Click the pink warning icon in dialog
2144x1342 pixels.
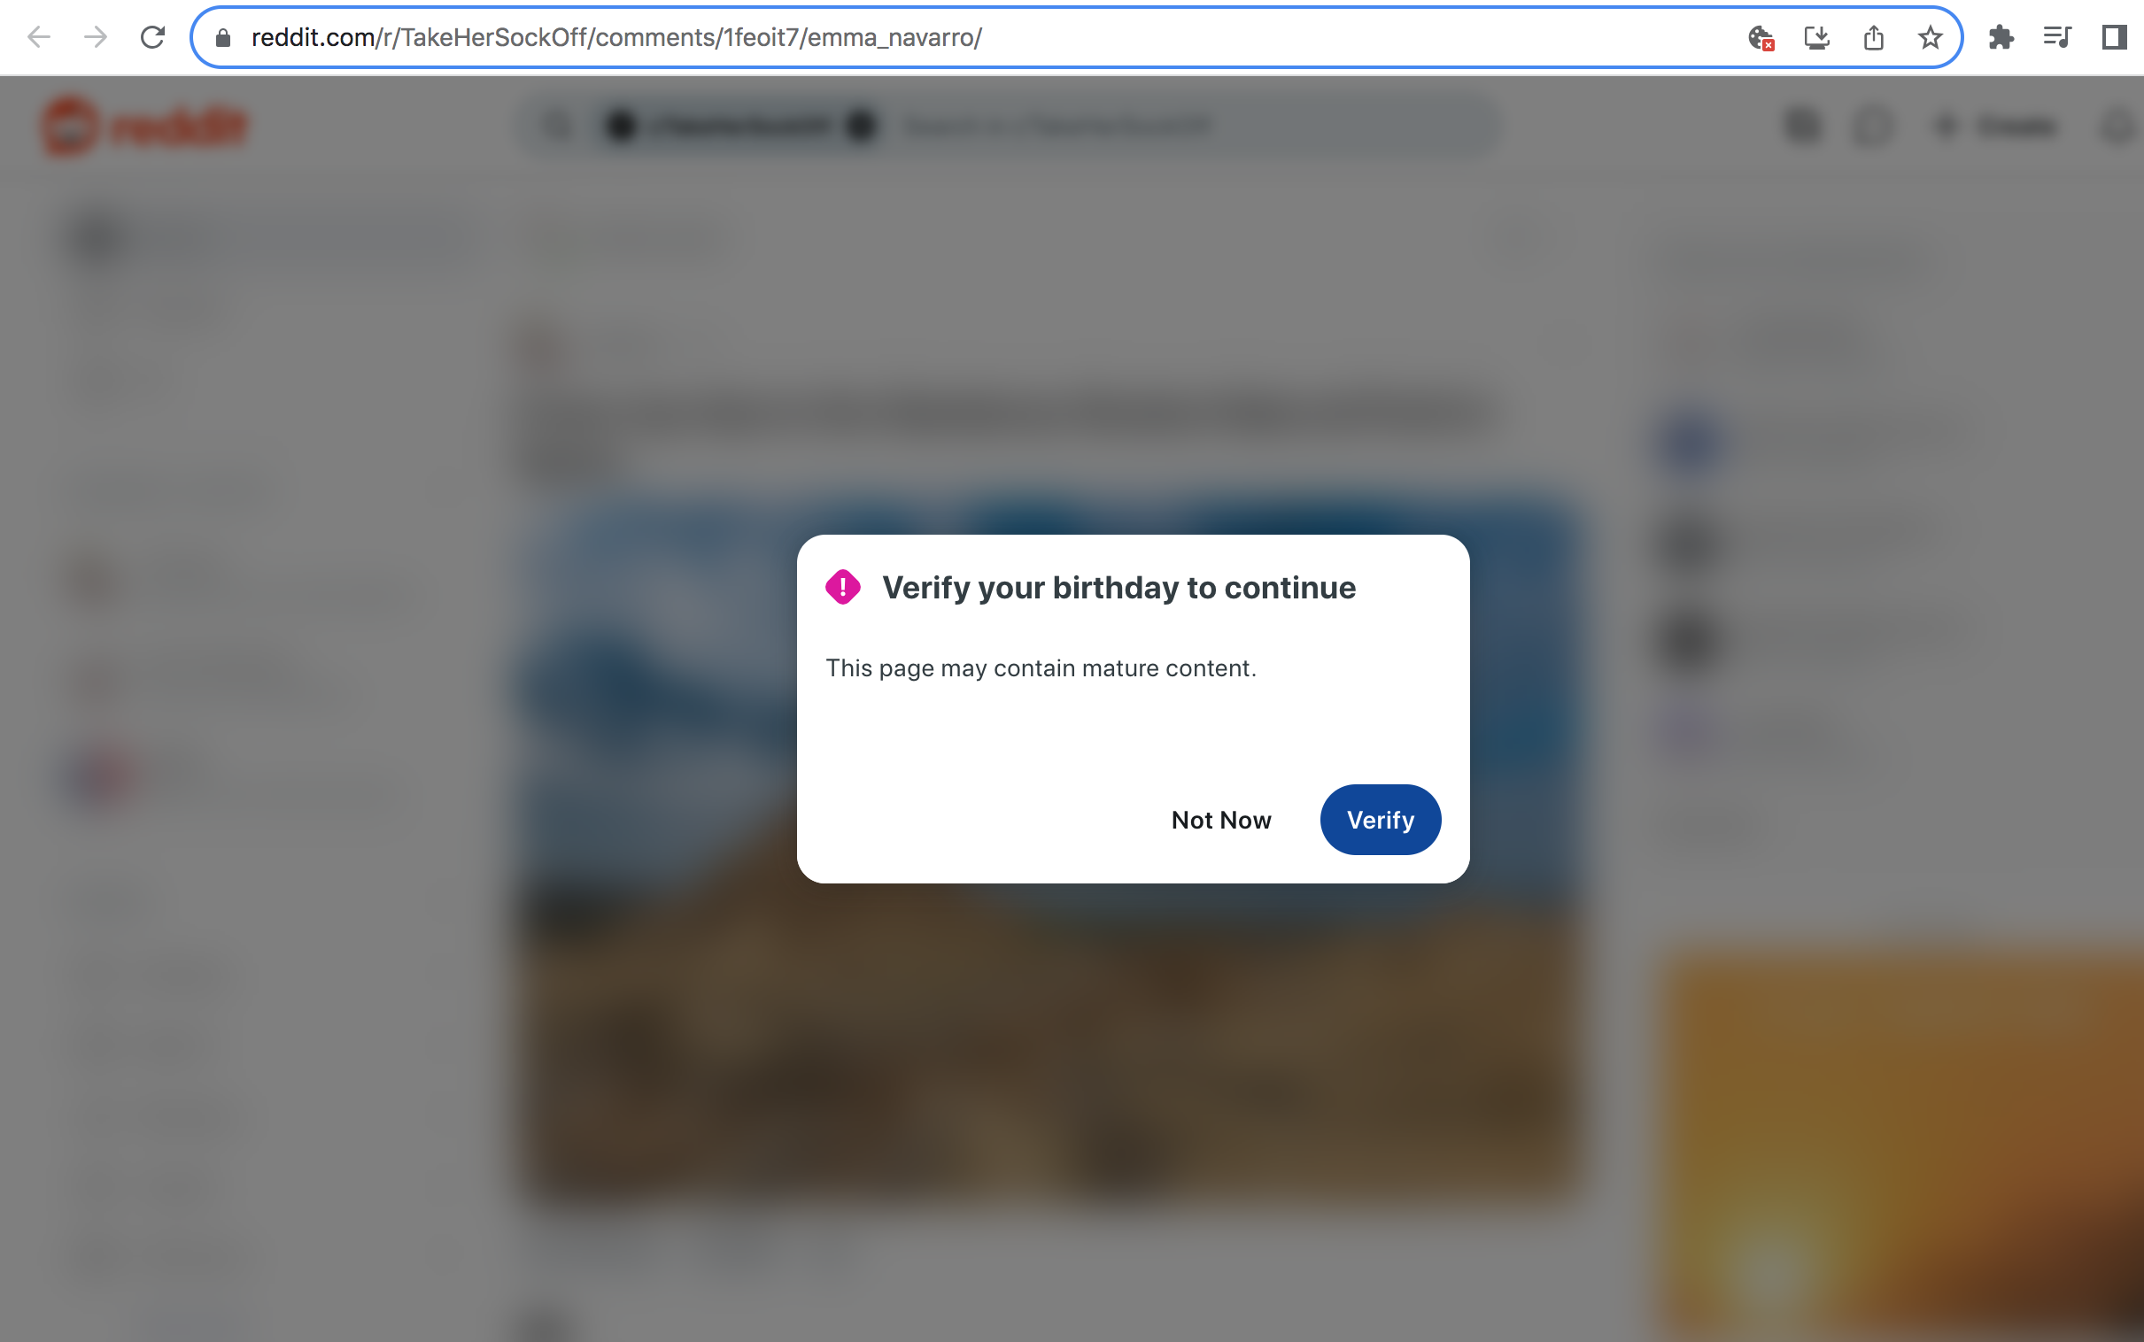click(x=842, y=587)
